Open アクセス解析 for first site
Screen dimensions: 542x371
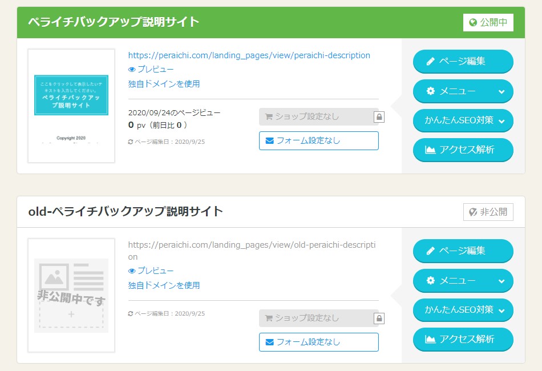[463, 150]
